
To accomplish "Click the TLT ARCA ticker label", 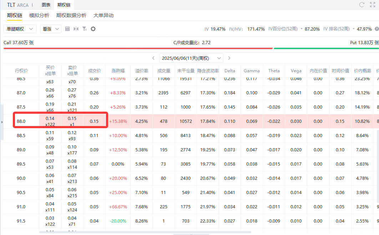I will tap(17, 5).
